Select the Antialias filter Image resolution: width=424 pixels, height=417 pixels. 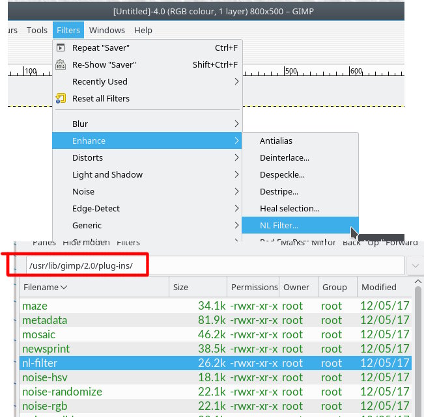click(x=300, y=141)
